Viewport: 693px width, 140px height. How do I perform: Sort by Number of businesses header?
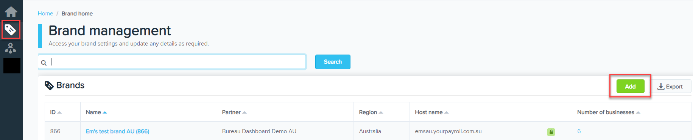[x=609, y=112]
